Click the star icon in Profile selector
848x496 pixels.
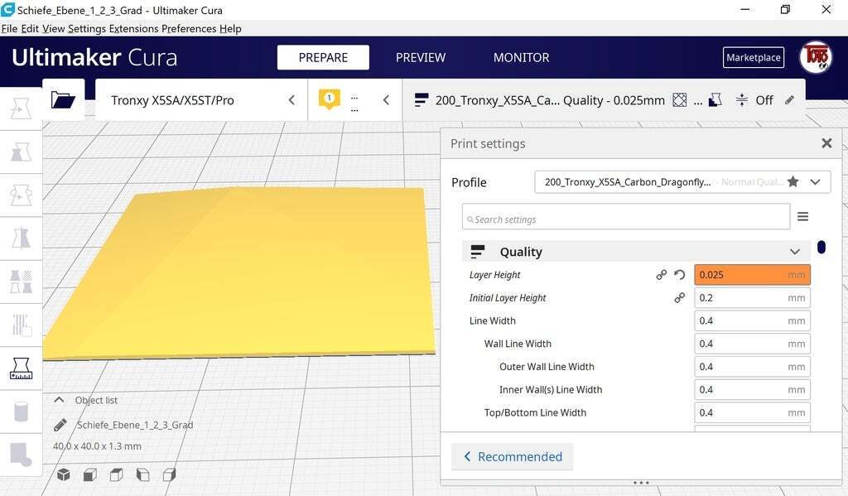(793, 181)
